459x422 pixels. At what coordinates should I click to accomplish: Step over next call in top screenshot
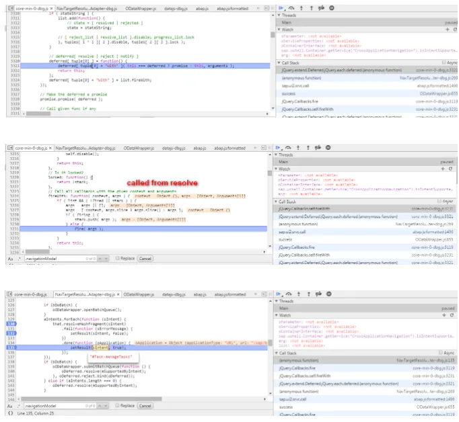click(291, 8)
